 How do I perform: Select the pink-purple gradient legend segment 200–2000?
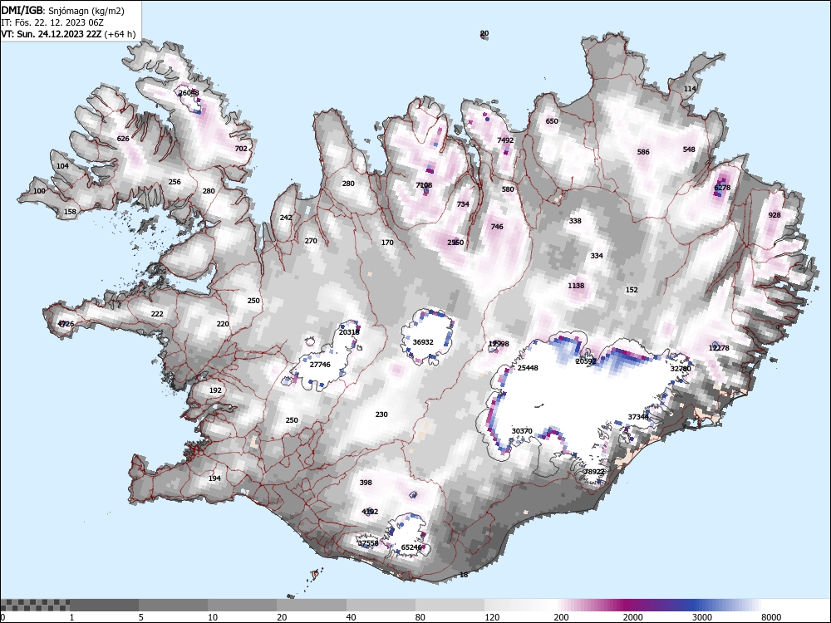pyautogui.click(x=588, y=605)
